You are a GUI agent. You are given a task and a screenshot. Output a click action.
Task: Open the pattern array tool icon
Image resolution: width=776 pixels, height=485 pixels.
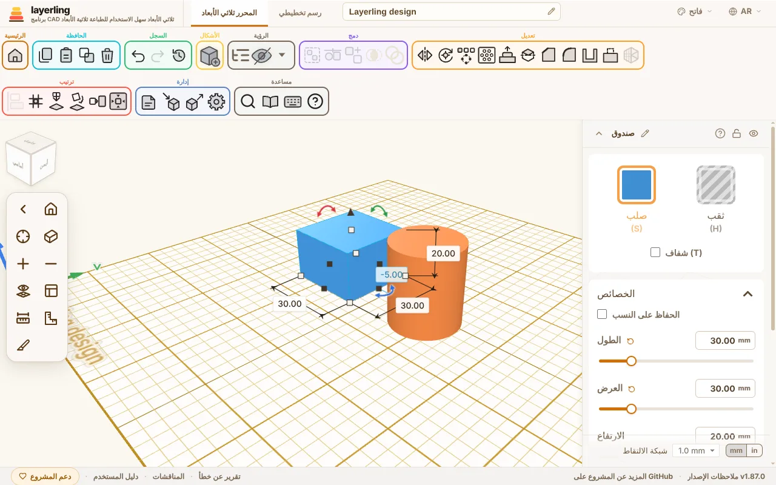click(x=466, y=56)
